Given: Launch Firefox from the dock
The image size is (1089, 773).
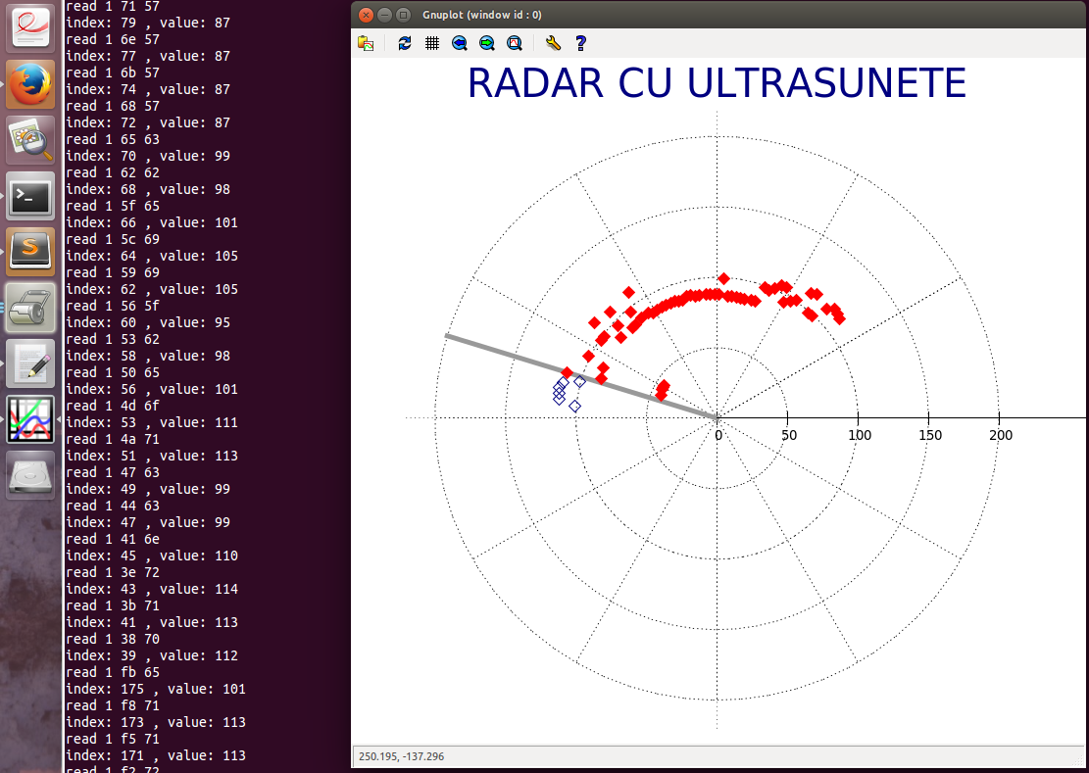Looking at the screenshot, I should point(30,84).
